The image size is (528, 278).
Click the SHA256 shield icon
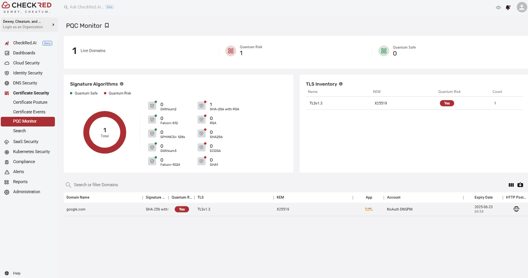pos(202,133)
